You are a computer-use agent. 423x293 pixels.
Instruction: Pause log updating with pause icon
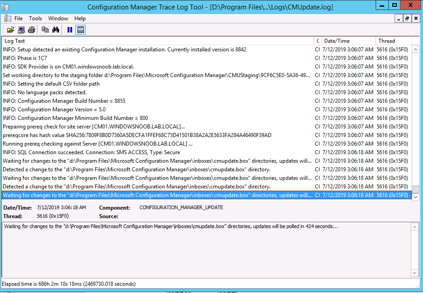coord(69,30)
